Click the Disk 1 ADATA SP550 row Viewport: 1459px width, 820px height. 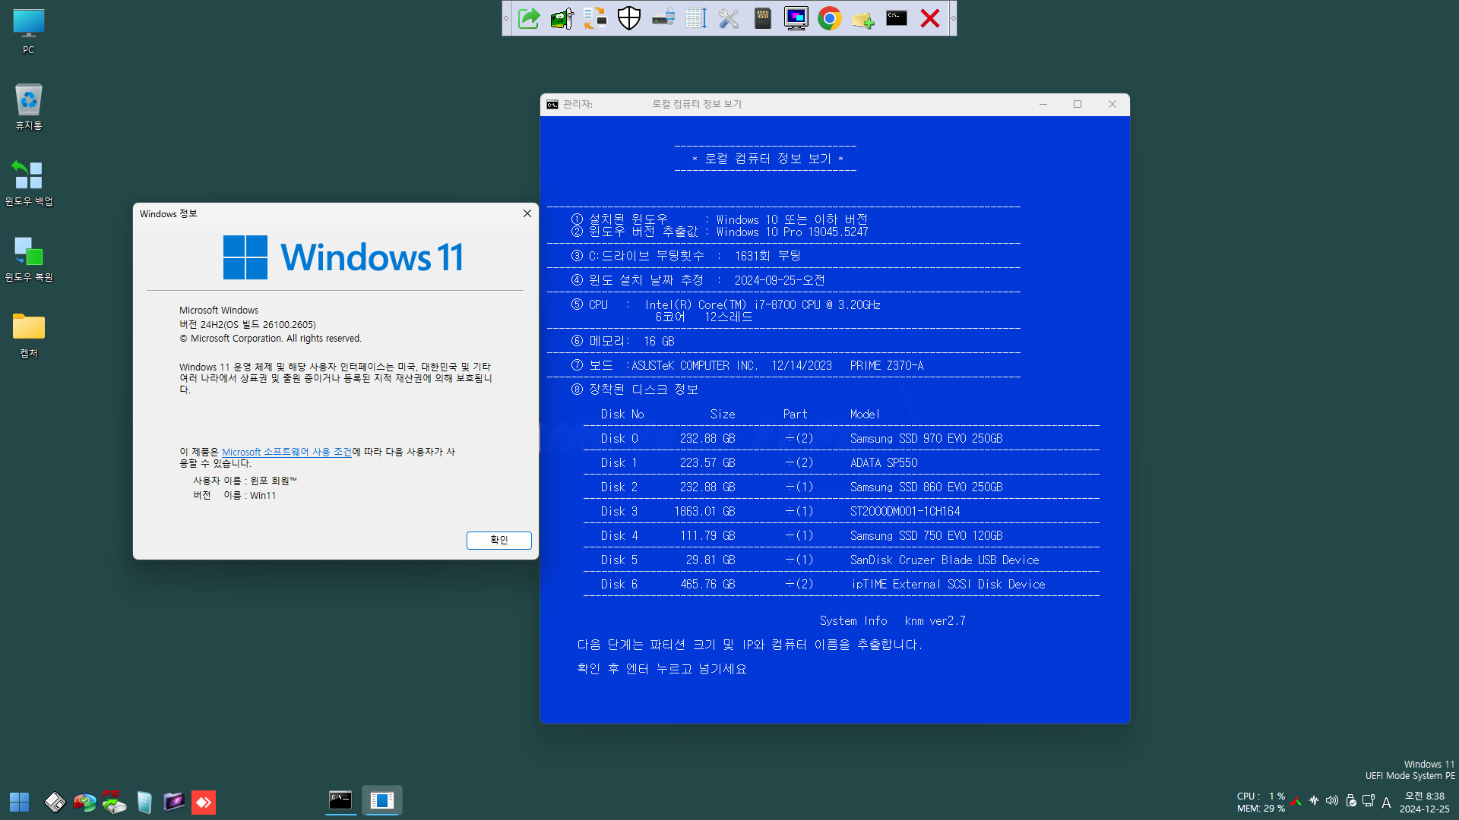pyautogui.click(x=841, y=462)
